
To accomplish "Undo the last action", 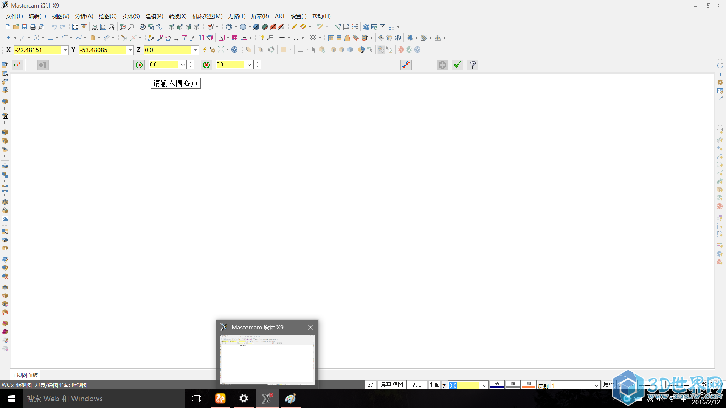I will click(x=54, y=27).
